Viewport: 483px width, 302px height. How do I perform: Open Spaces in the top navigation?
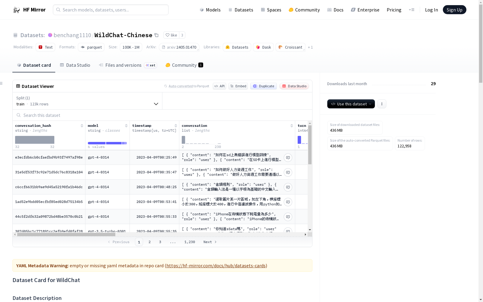pos(271,10)
